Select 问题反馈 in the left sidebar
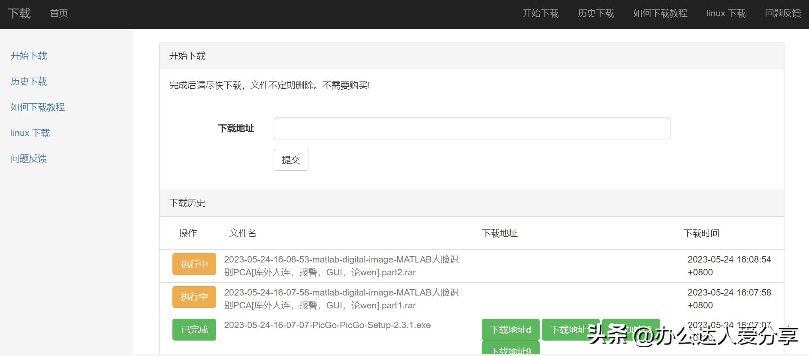 tap(29, 159)
